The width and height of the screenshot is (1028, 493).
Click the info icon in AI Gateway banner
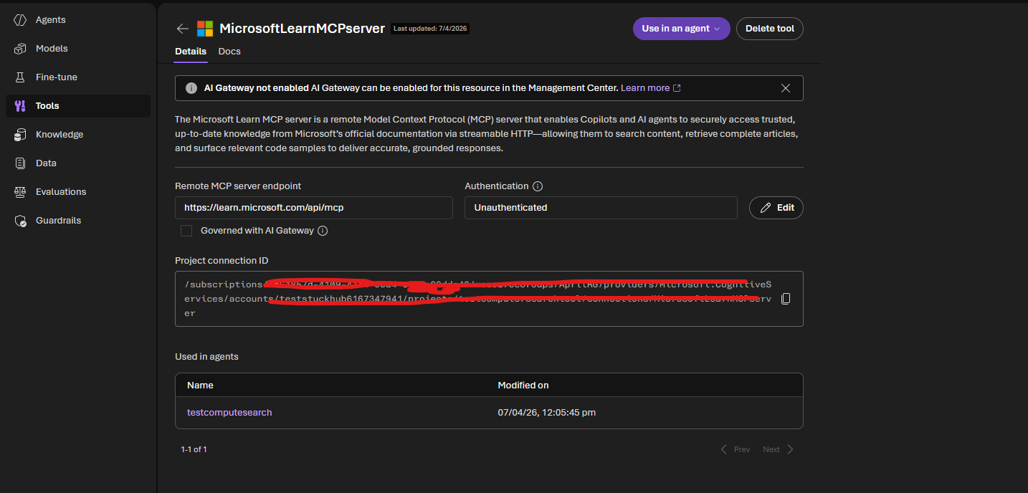click(x=191, y=88)
